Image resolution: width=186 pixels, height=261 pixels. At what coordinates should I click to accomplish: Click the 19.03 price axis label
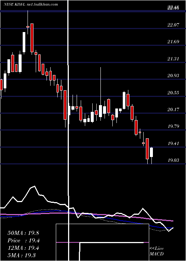coord(173,160)
